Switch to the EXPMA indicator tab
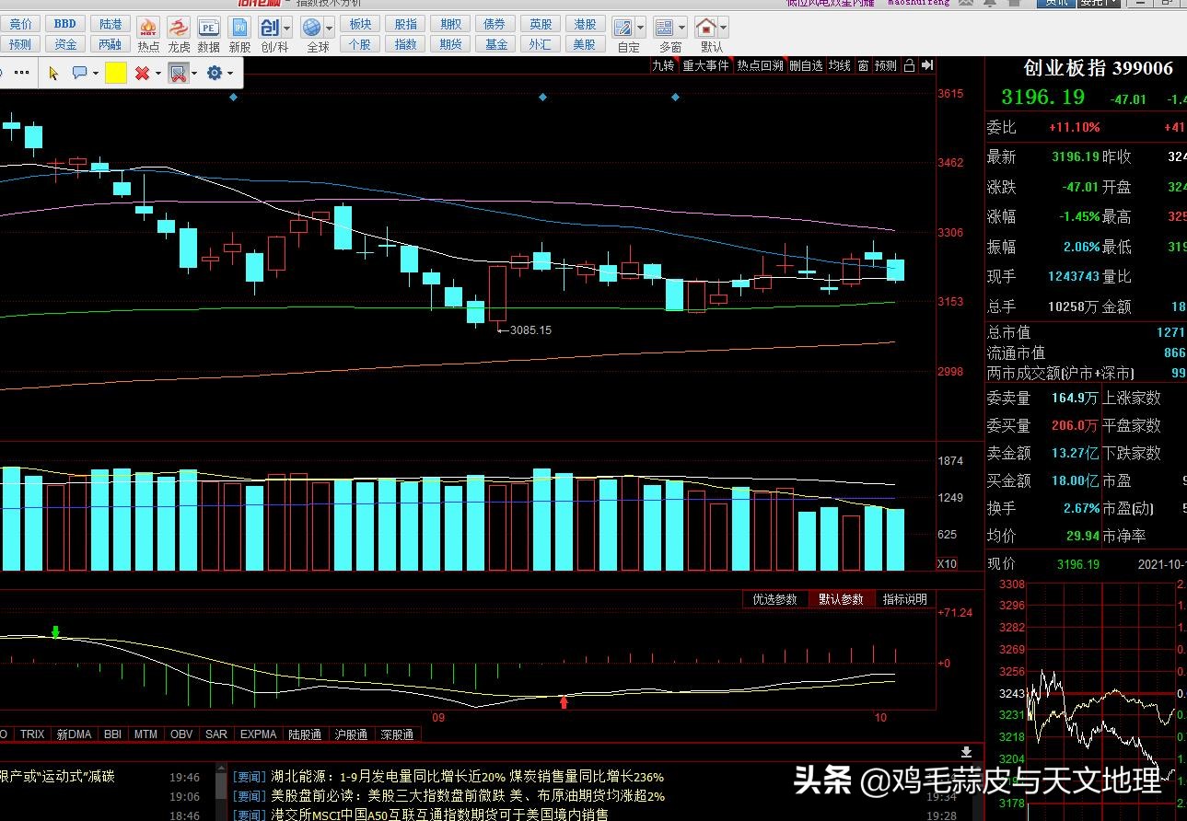This screenshot has width=1187, height=821. point(258,734)
